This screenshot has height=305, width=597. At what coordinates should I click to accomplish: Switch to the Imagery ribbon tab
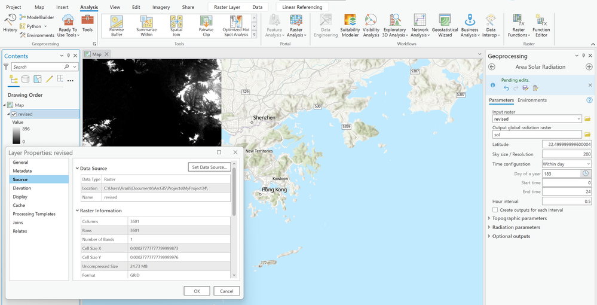161,7
